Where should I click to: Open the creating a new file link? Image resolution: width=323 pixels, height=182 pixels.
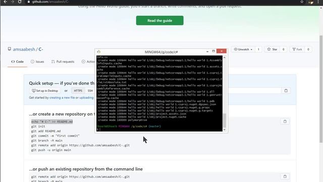[62, 98]
